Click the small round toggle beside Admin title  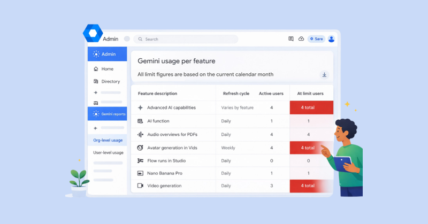pos(127,38)
